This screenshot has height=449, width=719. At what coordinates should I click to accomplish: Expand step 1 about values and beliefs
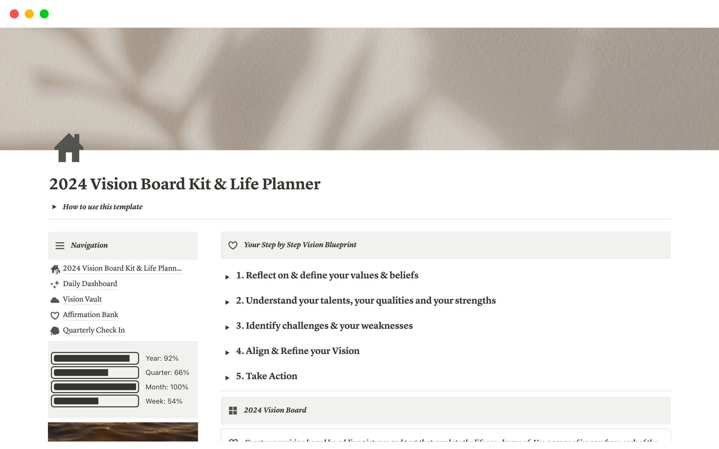tap(228, 277)
